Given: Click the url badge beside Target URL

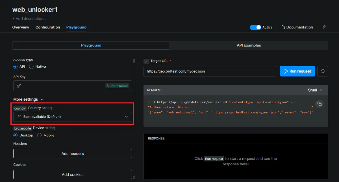Looking at the screenshot, I should (x=146, y=61).
